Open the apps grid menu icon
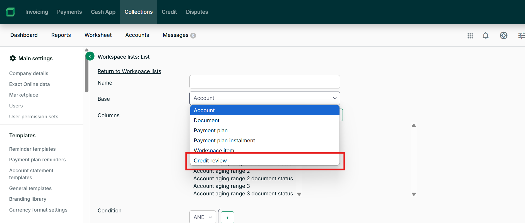Viewport: 525px width, 223px height. [470, 36]
